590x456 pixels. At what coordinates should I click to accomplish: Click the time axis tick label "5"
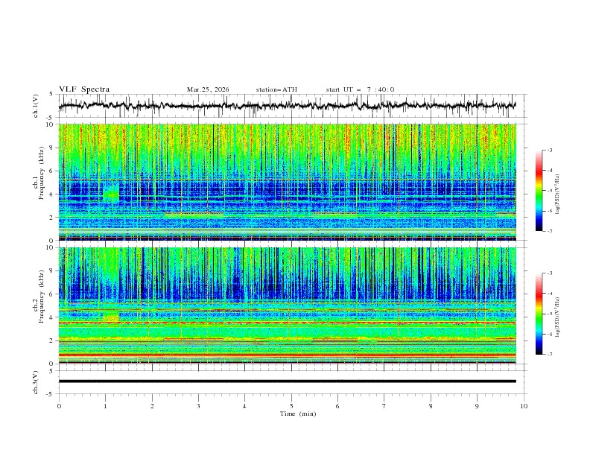point(291,406)
